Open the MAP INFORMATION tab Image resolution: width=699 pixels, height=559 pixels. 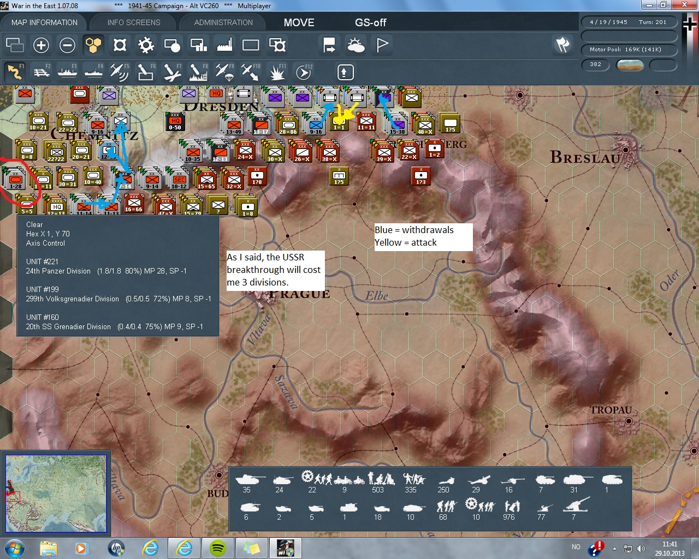pos(44,22)
